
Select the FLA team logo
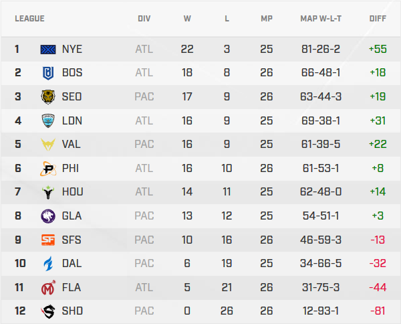click(x=49, y=287)
